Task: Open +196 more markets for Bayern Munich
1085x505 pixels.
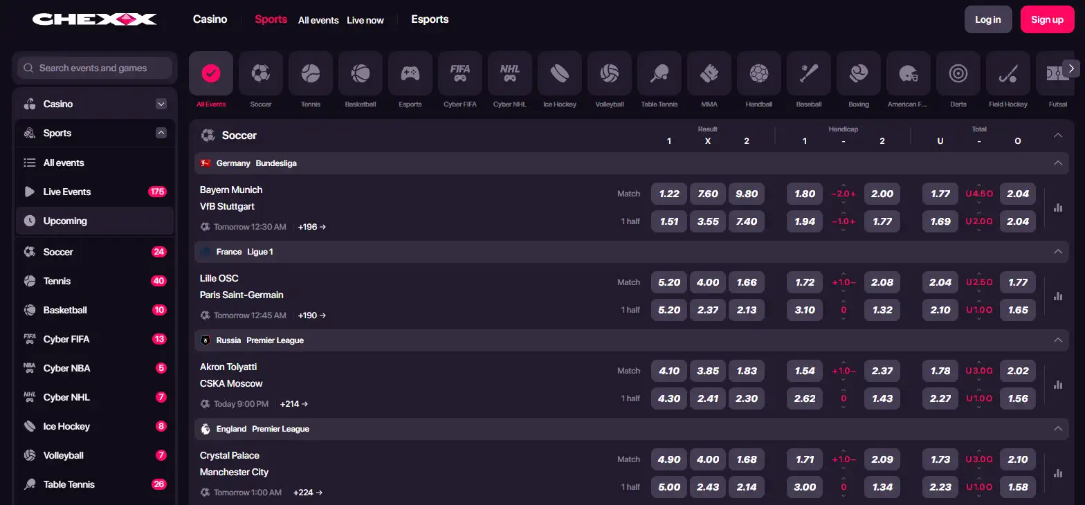Action: pos(312,227)
